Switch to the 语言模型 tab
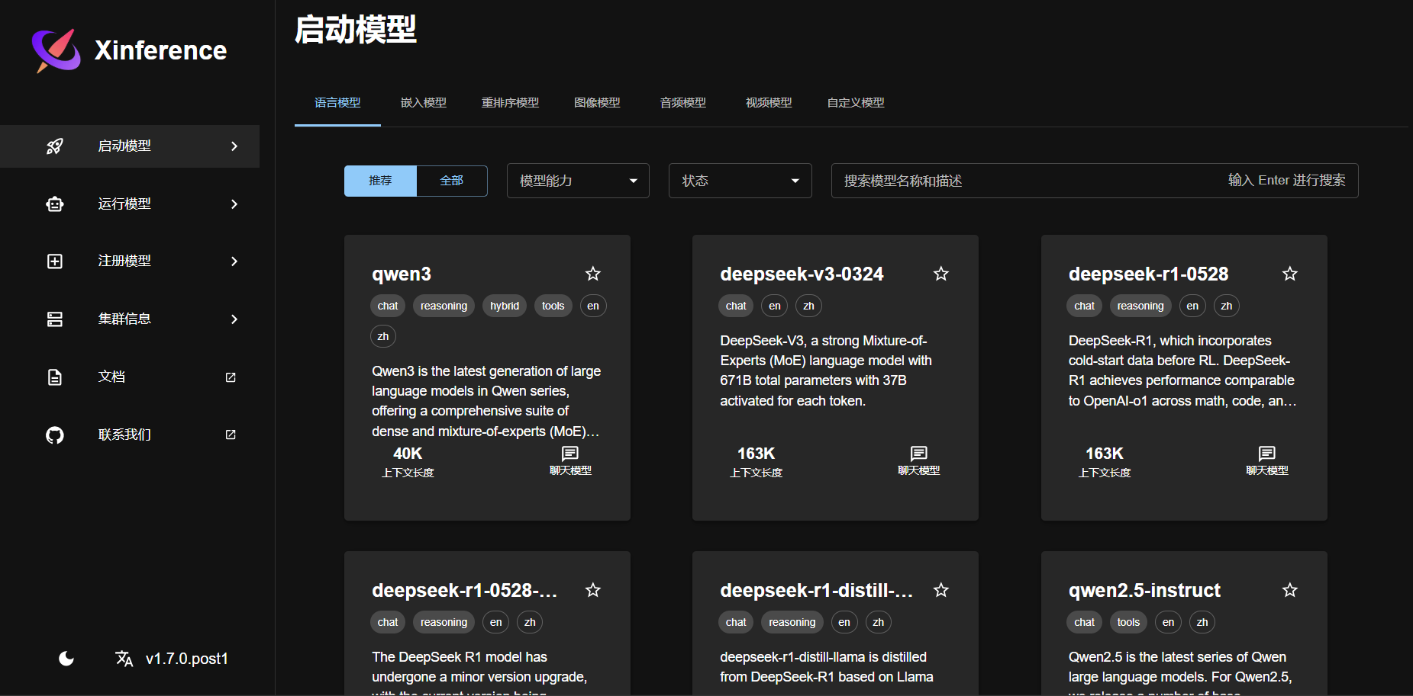The image size is (1413, 696). tap(337, 103)
